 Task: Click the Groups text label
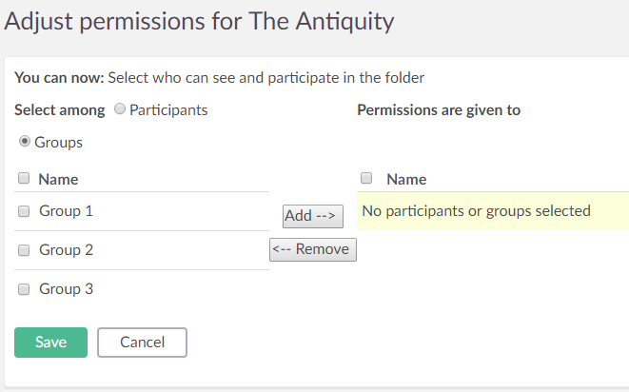click(x=59, y=143)
